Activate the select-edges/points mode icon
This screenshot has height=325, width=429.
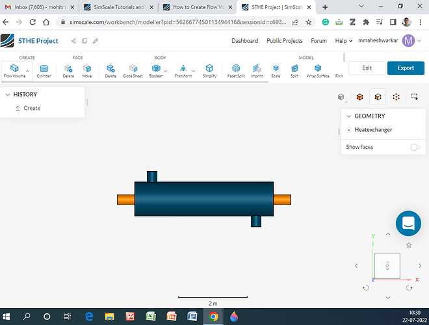point(396,97)
